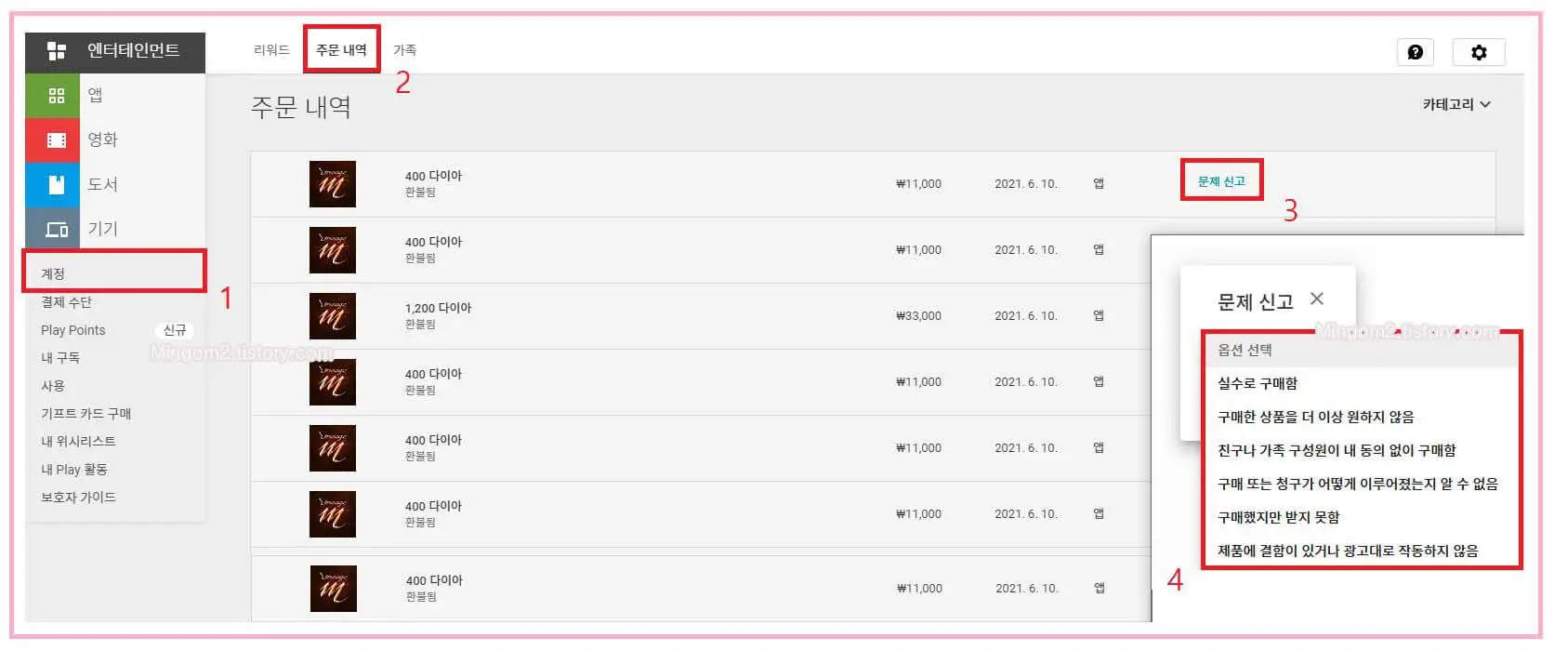The height and width of the screenshot is (651, 1554).
Task: Open the 도서 (Books) section icon
Action: 57,184
